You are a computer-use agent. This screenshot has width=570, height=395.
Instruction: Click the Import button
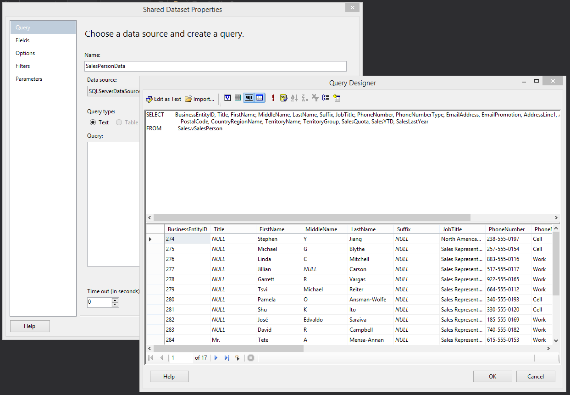[x=199, y=99]
